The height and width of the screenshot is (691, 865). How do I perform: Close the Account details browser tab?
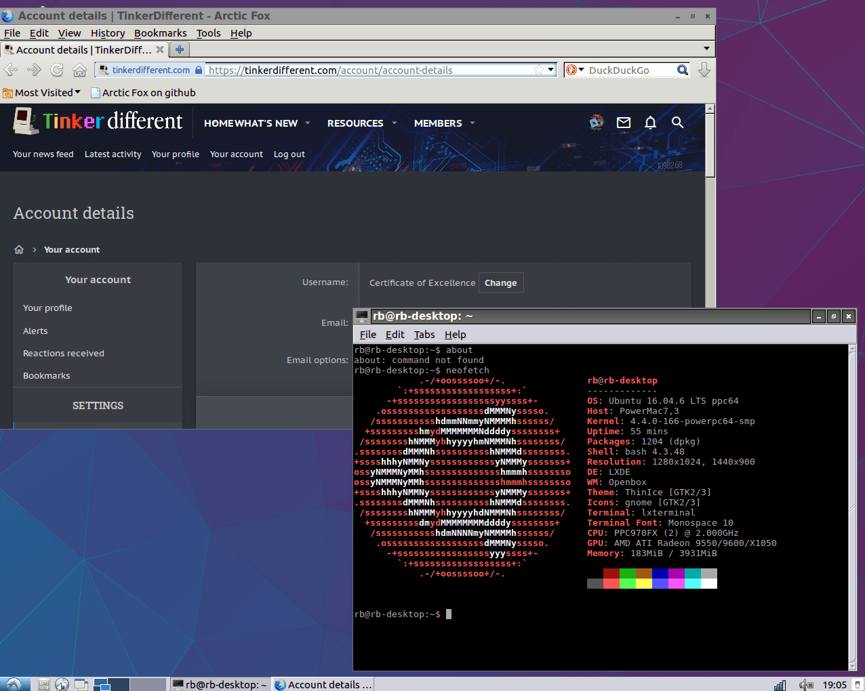pyautogui.click(x=160, y=49)
